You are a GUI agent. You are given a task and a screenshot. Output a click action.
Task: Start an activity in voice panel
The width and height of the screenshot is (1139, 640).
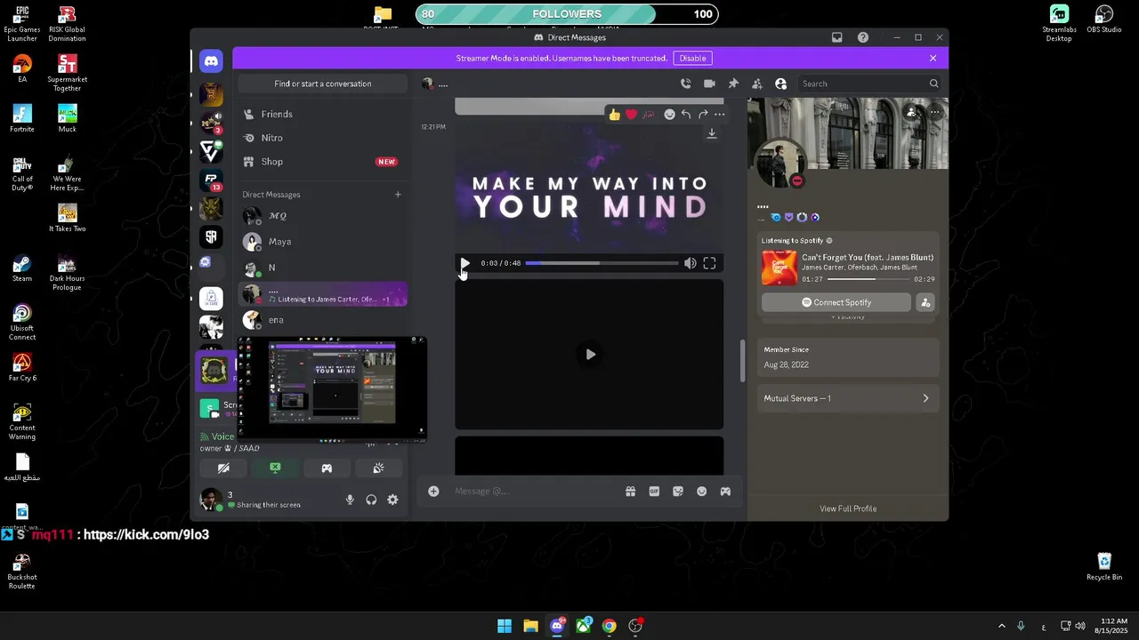327,468
